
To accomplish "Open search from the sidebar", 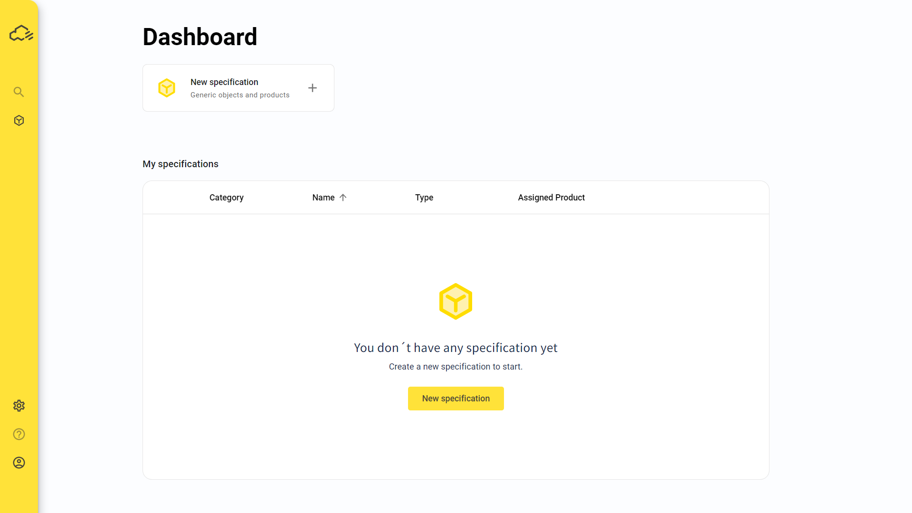I will (19, 92).
